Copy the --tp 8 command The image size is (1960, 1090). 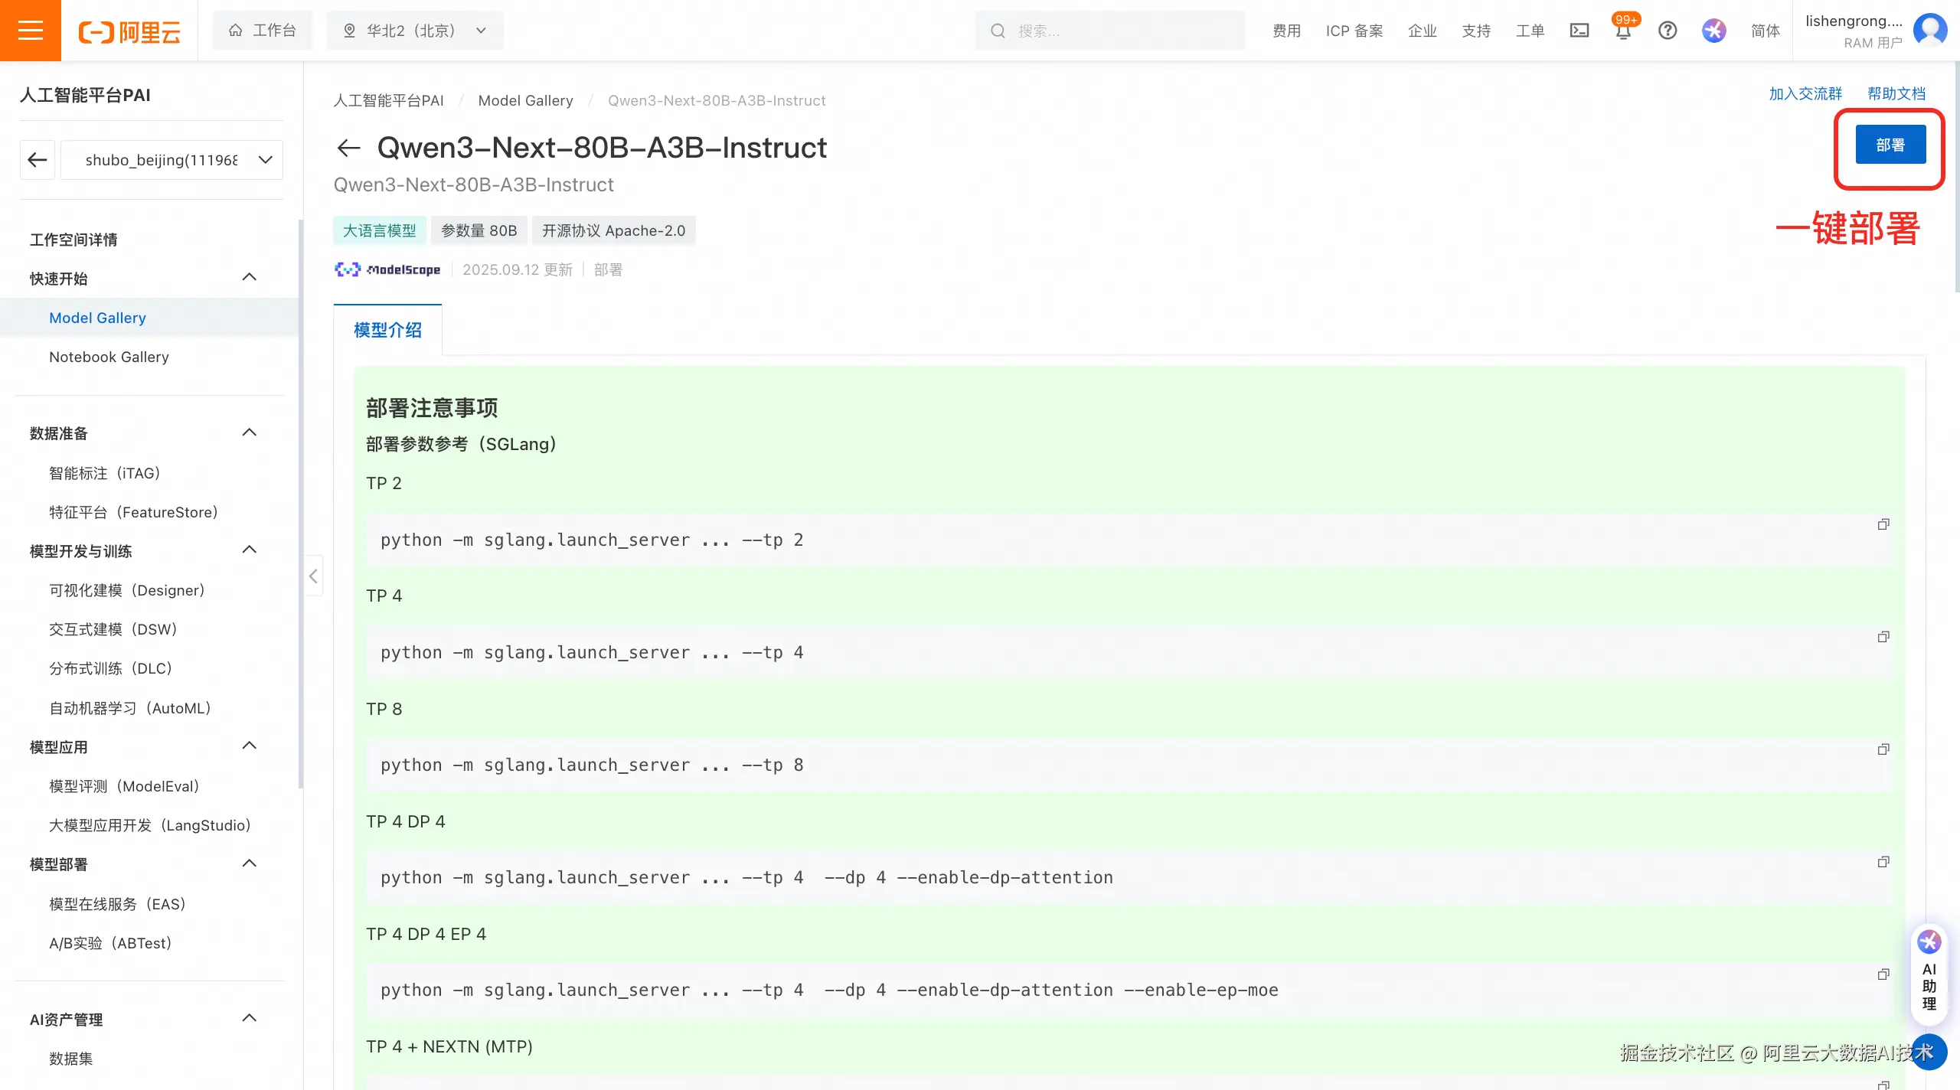click(1883, 749)
